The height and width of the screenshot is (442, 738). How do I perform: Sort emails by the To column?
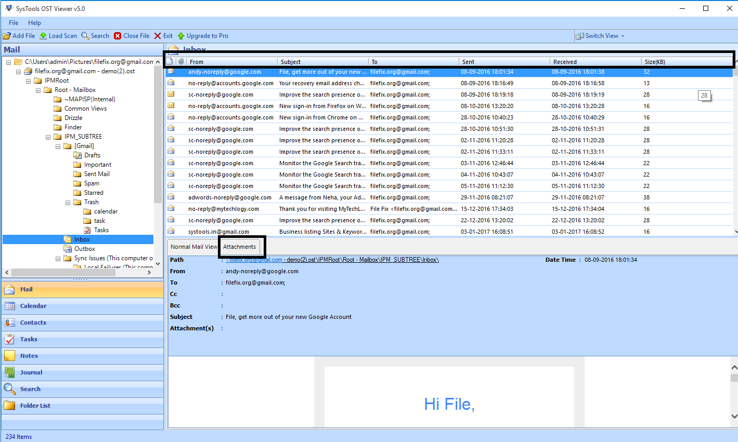point(413,61)
